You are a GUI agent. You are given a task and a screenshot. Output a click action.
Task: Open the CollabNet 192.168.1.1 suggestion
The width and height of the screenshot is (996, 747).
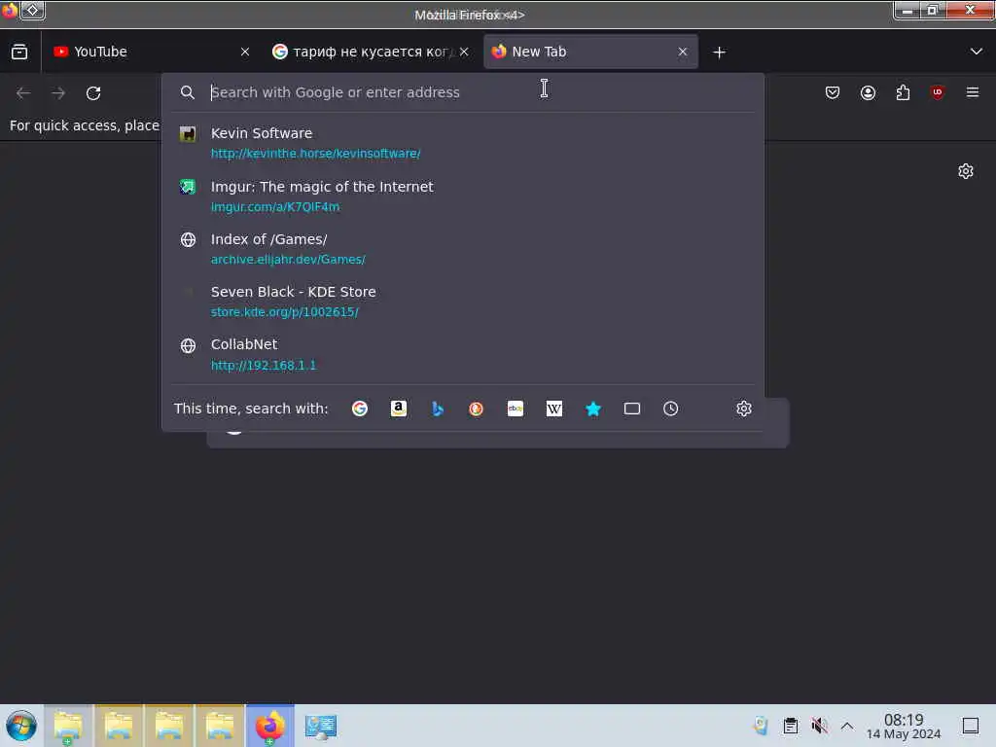coord(462,354)
